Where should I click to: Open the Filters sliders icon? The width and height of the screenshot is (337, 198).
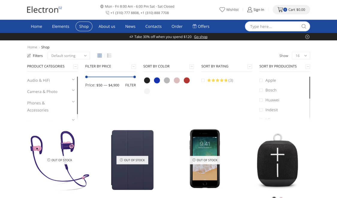(x=29, y=56)
